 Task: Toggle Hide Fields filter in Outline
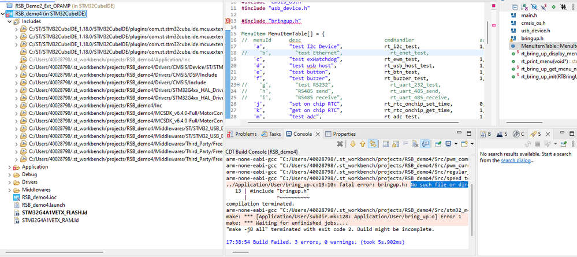click(534, 6)
